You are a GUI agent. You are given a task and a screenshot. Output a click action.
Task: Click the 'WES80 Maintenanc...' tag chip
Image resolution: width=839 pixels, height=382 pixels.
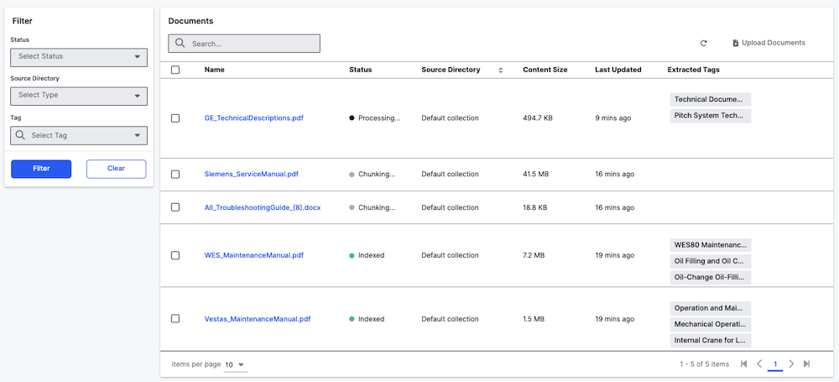pos(711,245)
